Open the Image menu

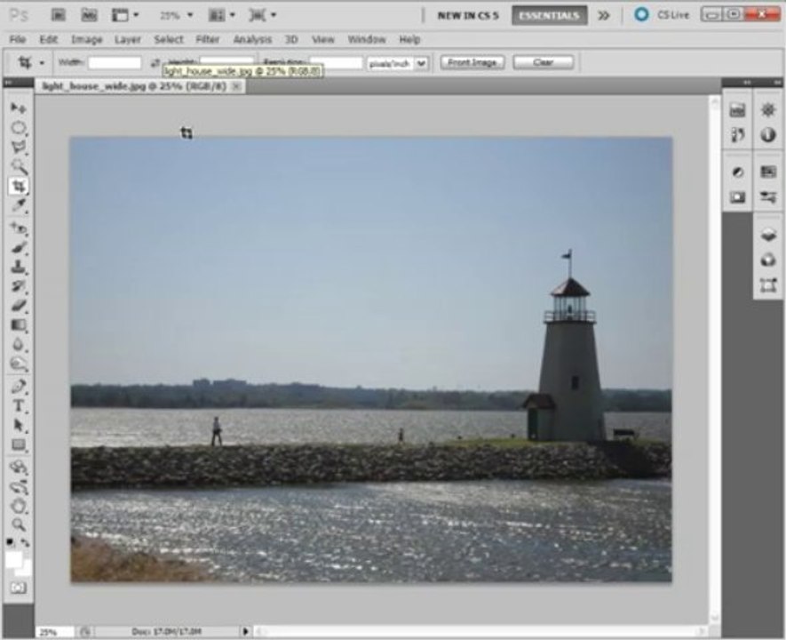coord(87,39)
